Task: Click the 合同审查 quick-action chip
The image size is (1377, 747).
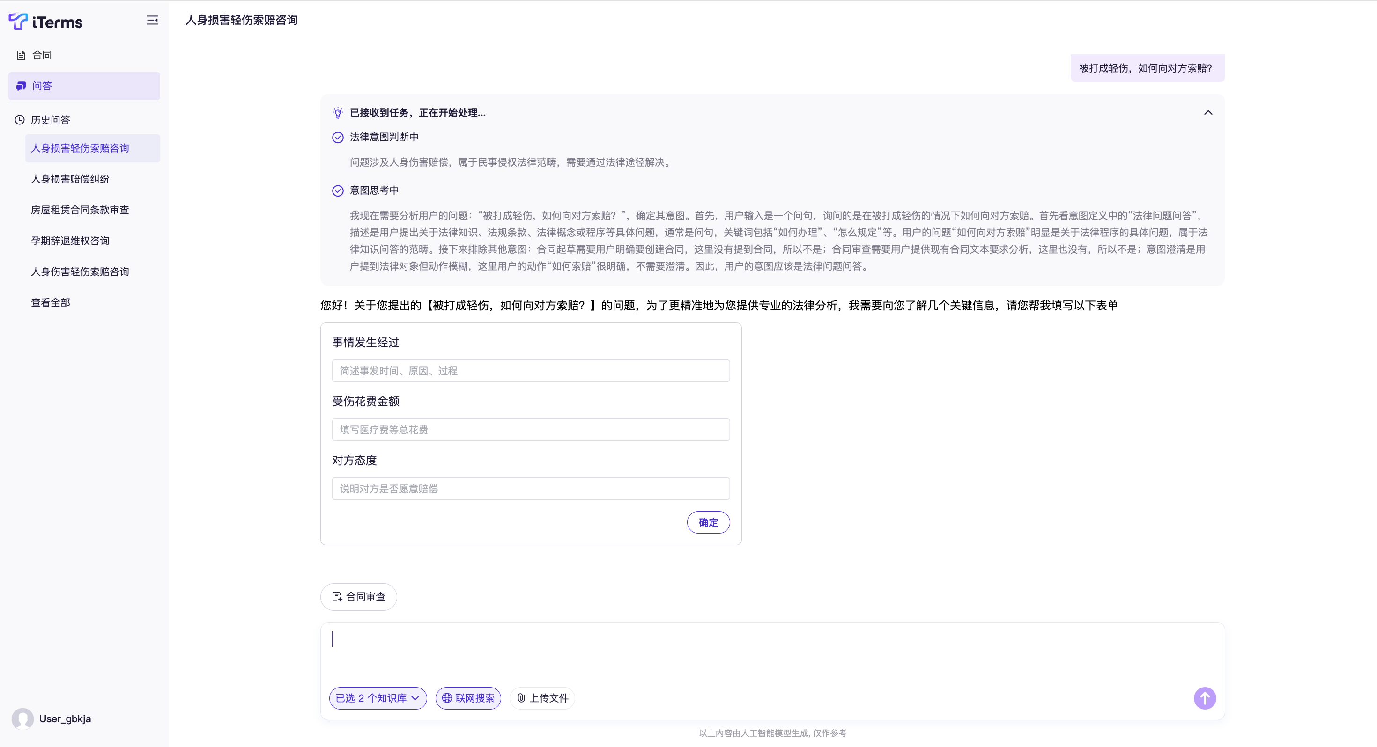Action: tap(358, 596)
